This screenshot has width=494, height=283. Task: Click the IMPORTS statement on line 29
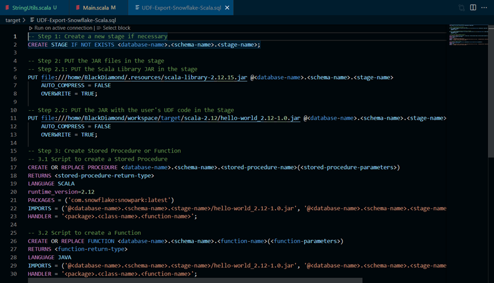pos(237,266)
